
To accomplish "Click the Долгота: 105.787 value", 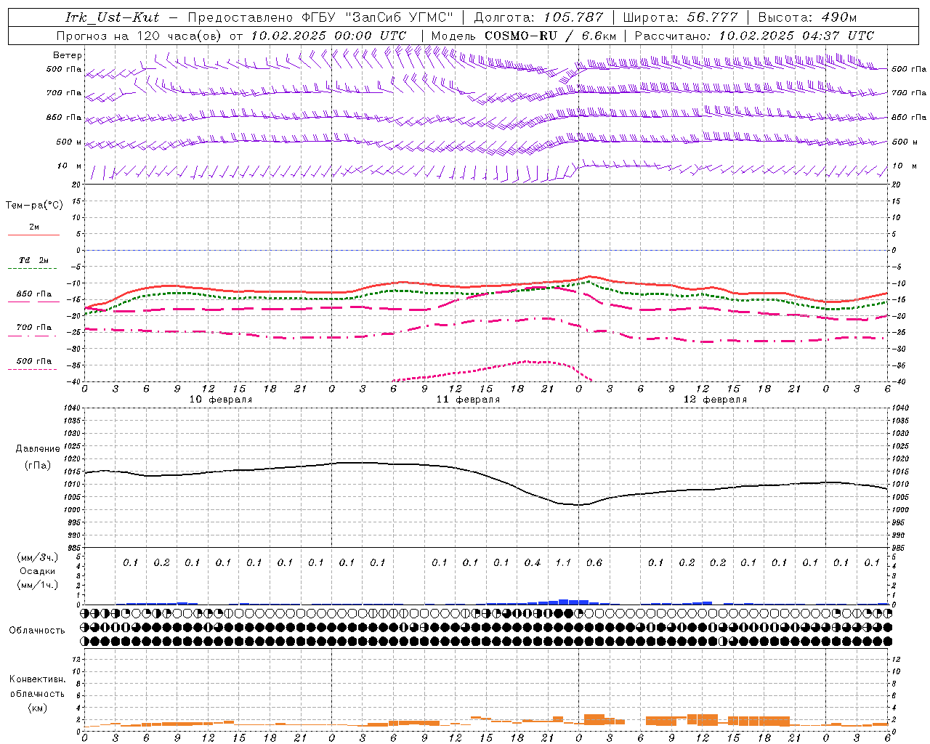I will coord(539,18).
